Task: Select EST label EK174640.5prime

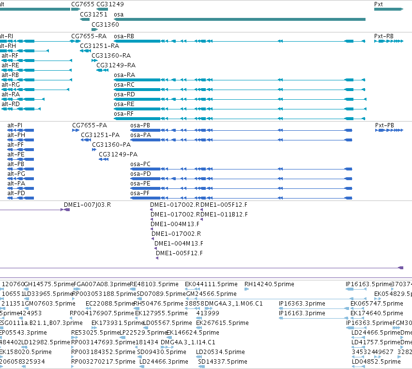Action: 377,313
